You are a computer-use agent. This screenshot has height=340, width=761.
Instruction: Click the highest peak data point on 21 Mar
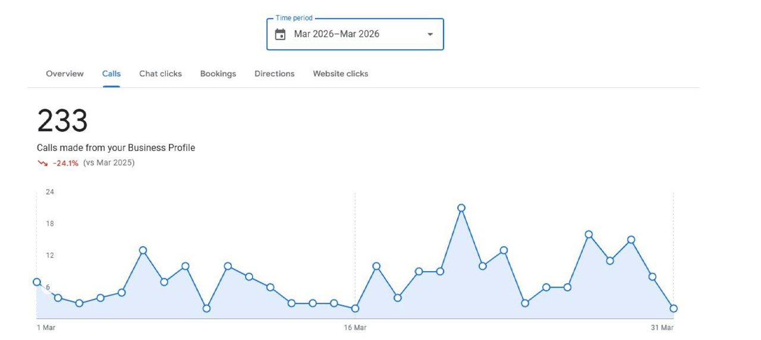click(x=461, y=208)
